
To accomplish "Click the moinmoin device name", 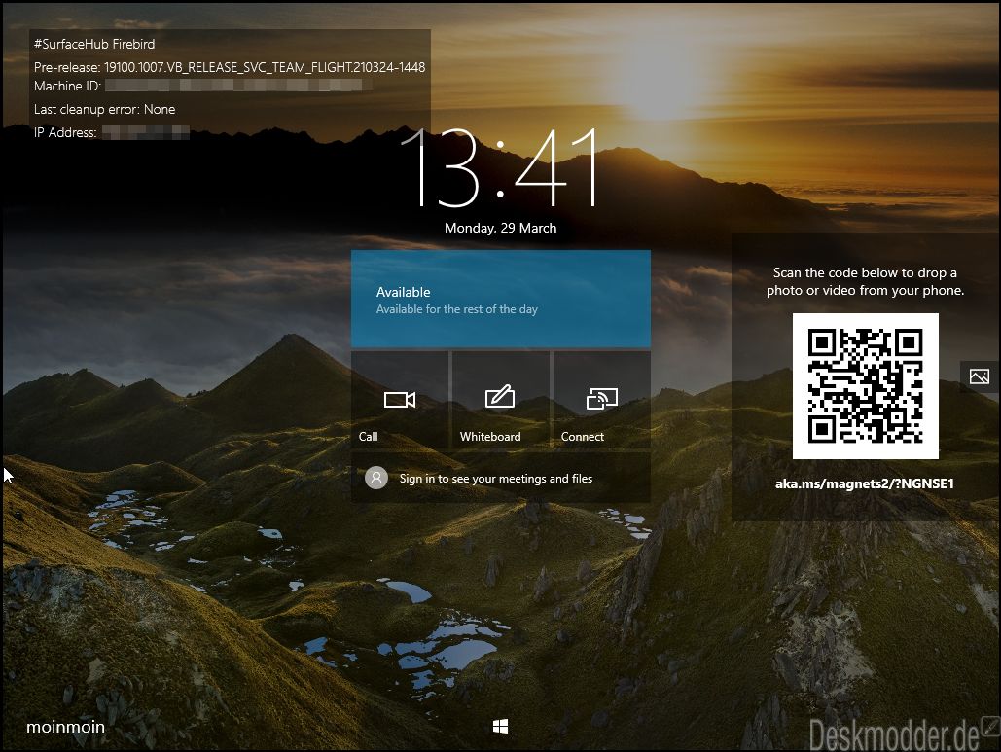I will tap(65, 727).
